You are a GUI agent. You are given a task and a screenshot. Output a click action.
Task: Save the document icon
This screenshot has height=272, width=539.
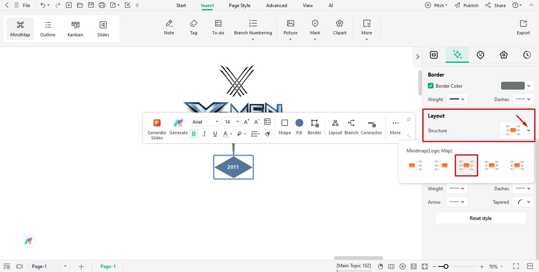click(91, 5)
